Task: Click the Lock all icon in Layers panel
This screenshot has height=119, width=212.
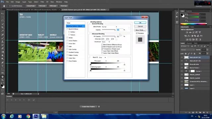Action: coord(194,54)
